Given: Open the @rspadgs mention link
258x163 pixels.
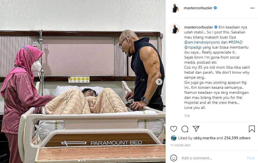Looking at the screenshot, I should coord(193,47).
